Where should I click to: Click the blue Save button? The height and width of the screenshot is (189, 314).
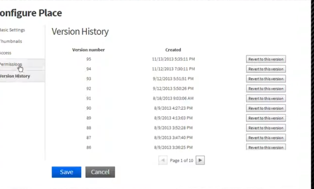(x=67, y=172)
